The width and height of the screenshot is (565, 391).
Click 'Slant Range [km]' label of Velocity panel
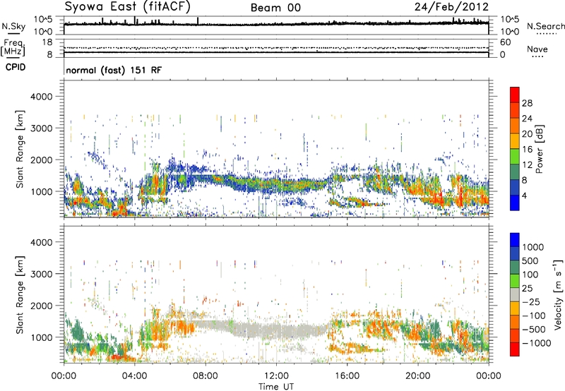point(20,295)
